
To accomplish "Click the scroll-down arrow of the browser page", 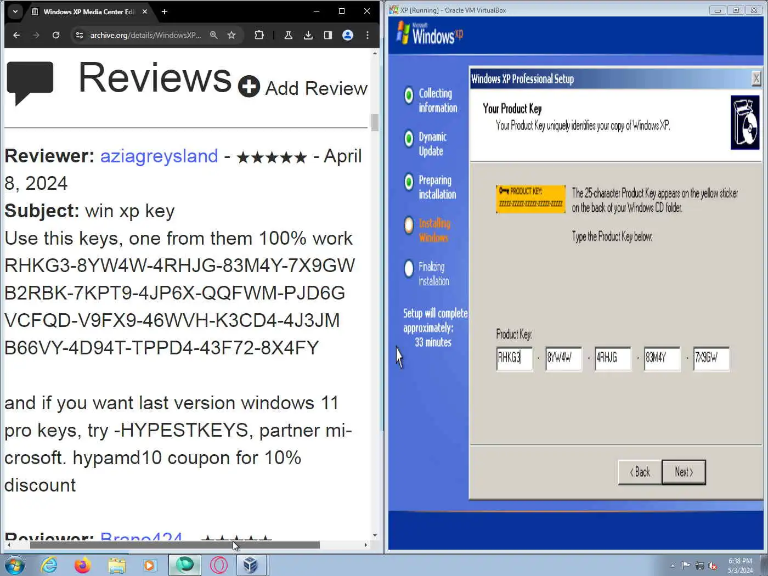I will click(375, 535).
